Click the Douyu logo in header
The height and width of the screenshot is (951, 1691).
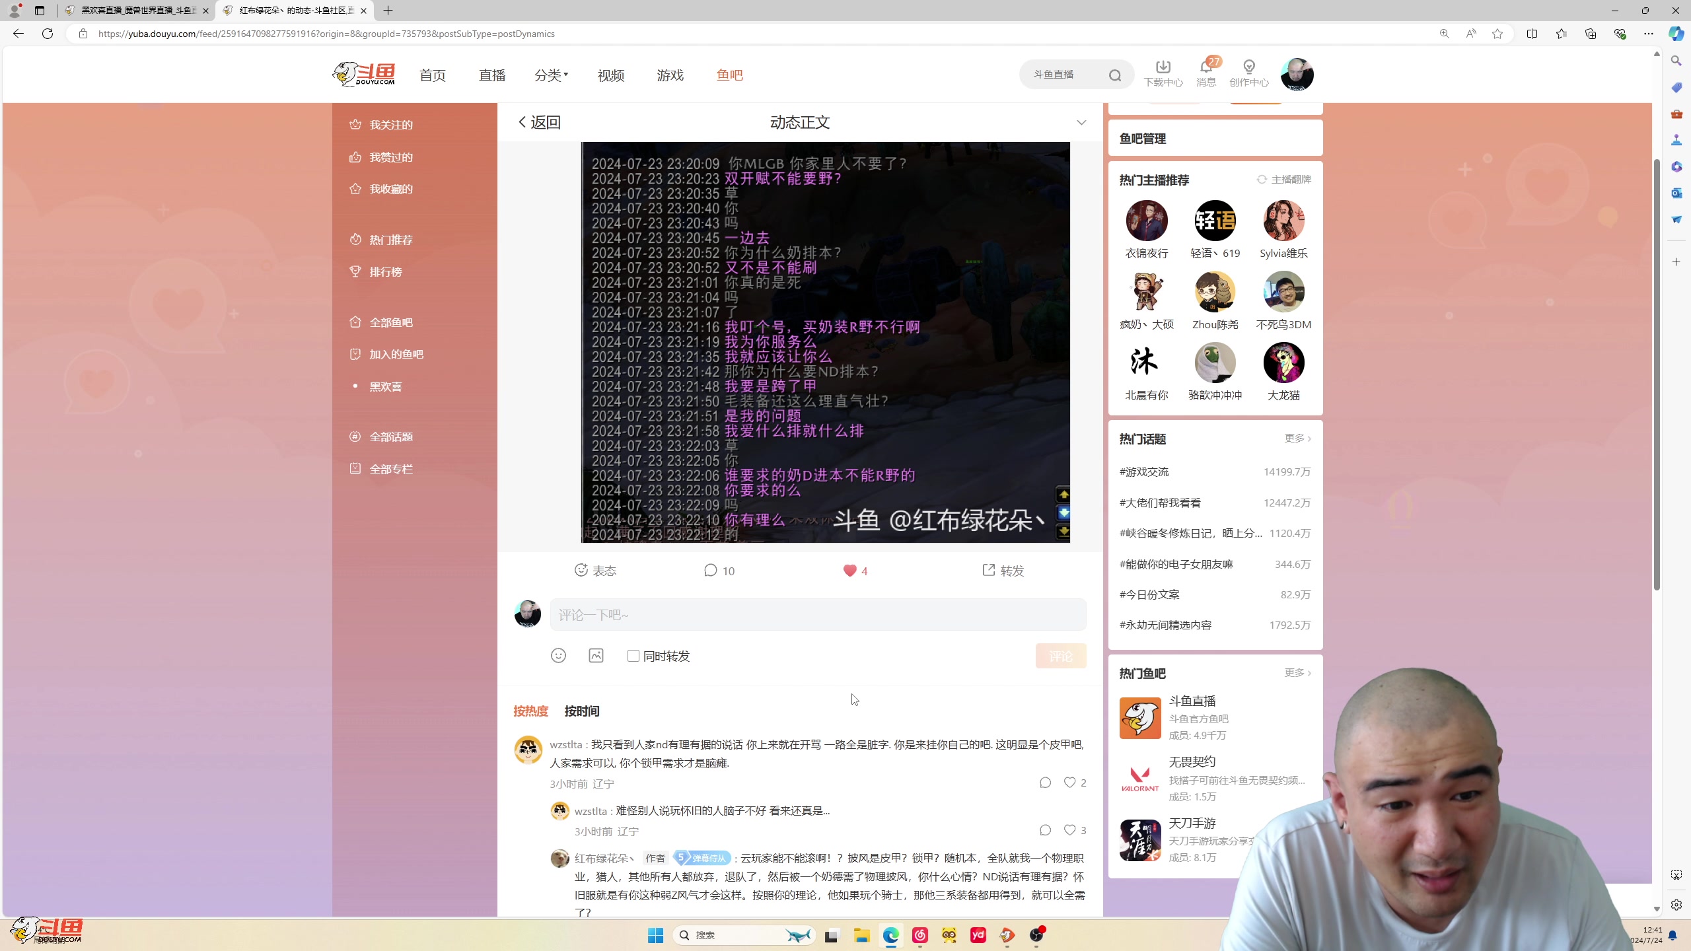[x=364, y=74]
